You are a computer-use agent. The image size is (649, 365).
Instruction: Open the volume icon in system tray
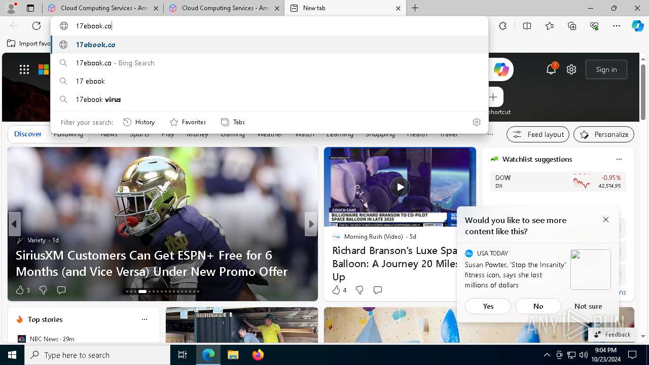(x=583, y=355)
